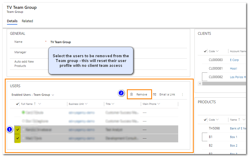Open the three-dot overflow menu in Users
Screen dimensions: 249x157
[183, 94]
